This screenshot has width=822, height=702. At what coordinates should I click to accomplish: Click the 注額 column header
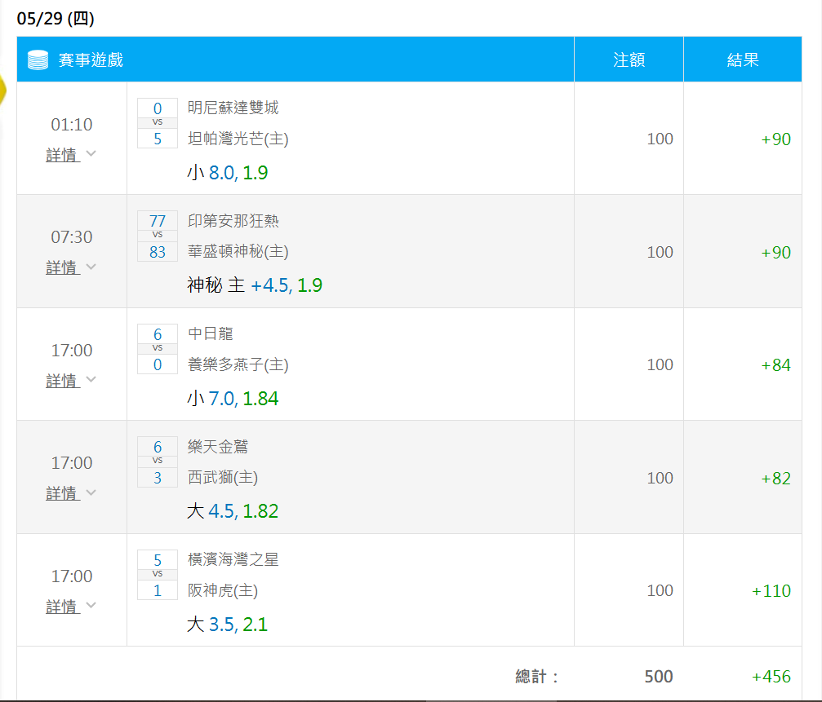pyautogui.click(x=629, y=60)
